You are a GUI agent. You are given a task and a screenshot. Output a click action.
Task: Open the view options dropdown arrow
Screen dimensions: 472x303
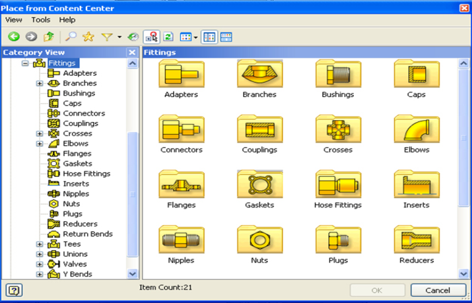(x=195, y=38)
